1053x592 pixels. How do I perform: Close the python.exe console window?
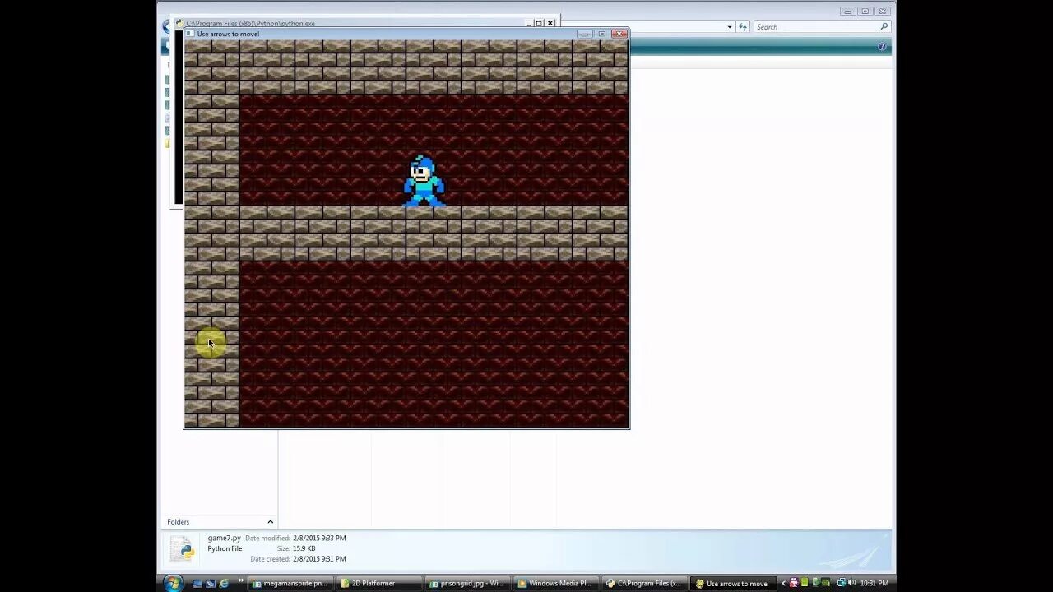550,23
